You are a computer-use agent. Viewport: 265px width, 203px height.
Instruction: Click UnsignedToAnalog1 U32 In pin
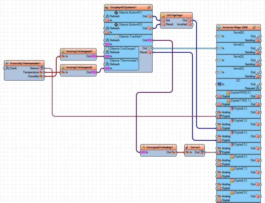coord(143,152)
